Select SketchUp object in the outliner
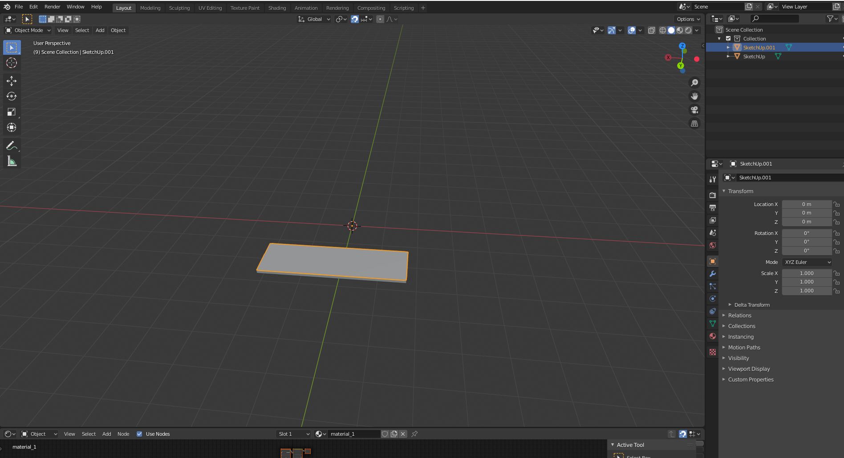The height and width of the screenshot is (458, 844). (754, 57)
